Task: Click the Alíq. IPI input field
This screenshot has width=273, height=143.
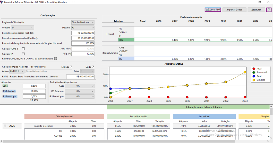Action: click(83, 54)
